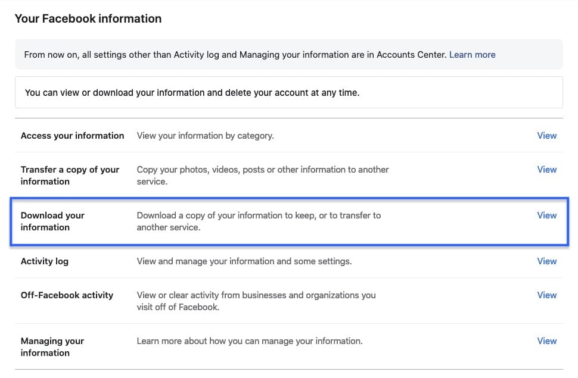Select the 'Transfer a copy of your information' title
Screen dimensions: 578x378
[70, 176]
